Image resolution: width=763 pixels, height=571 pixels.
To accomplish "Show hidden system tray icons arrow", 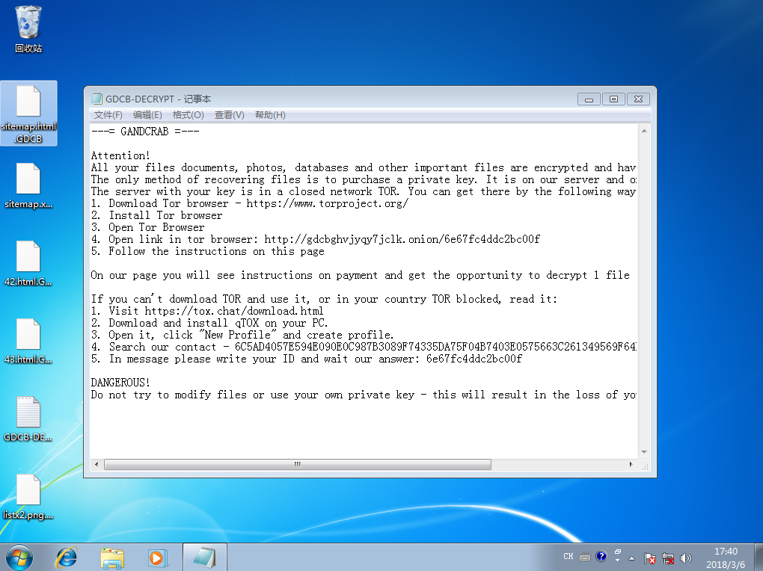I will [633, 558].
